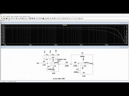This screenshot has width=129, height=96.
Task: Select the Drag tool icon
Action: tap(69, 18)
